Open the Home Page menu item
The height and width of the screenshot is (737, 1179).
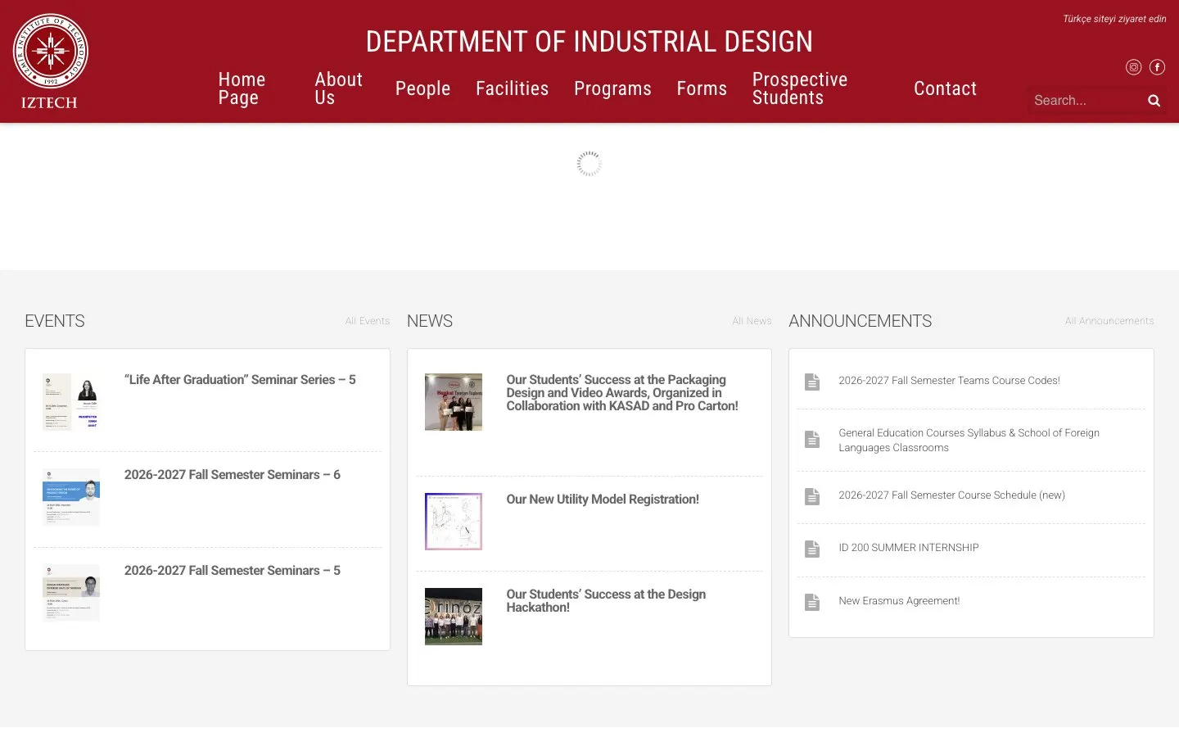pos(242,88)
